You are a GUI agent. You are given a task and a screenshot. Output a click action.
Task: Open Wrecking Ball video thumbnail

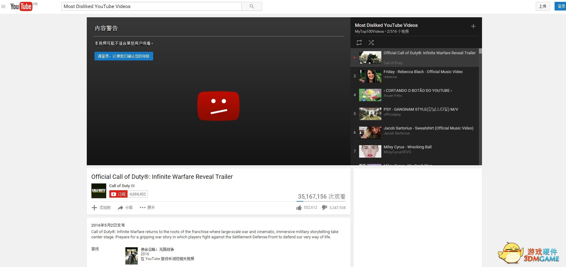click(370, 151)
